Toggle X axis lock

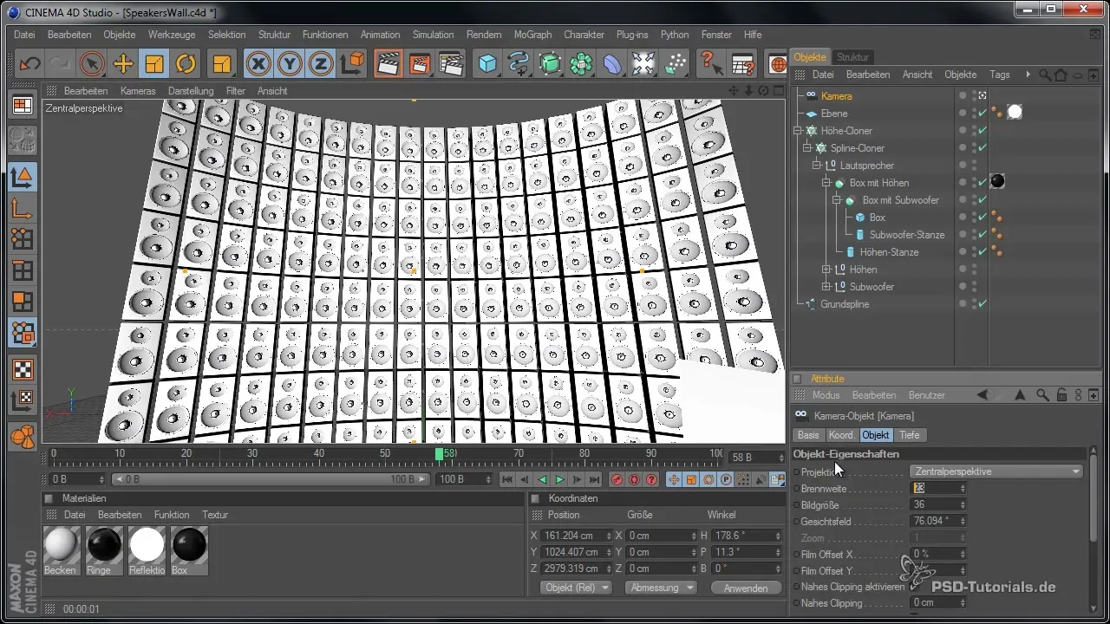(x=258, y=64)
